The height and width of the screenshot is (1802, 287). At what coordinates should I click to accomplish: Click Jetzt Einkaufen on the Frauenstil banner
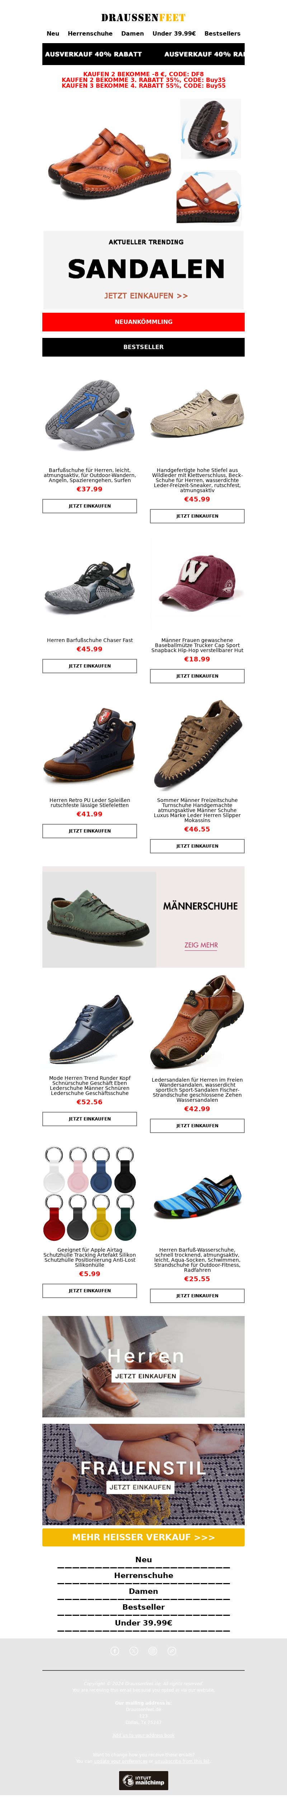coord(140,1487)
